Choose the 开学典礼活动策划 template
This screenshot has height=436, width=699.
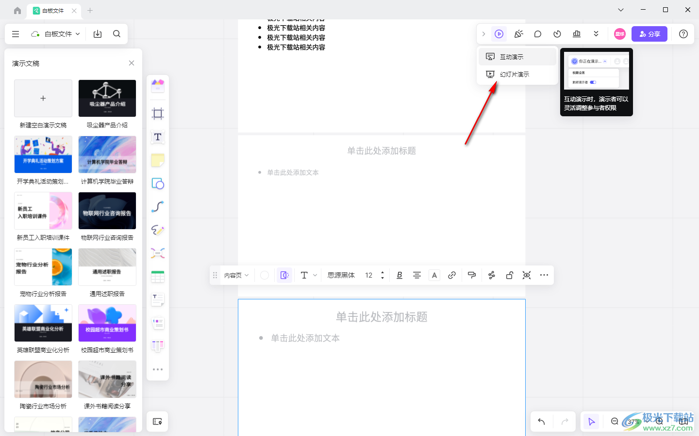tap(43, 155)
